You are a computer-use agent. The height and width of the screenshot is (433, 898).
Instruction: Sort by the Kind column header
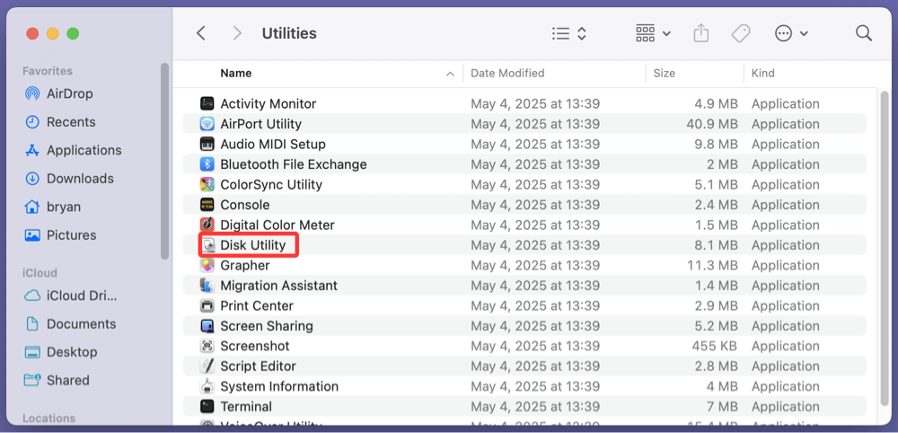click(x=763, y=74)
